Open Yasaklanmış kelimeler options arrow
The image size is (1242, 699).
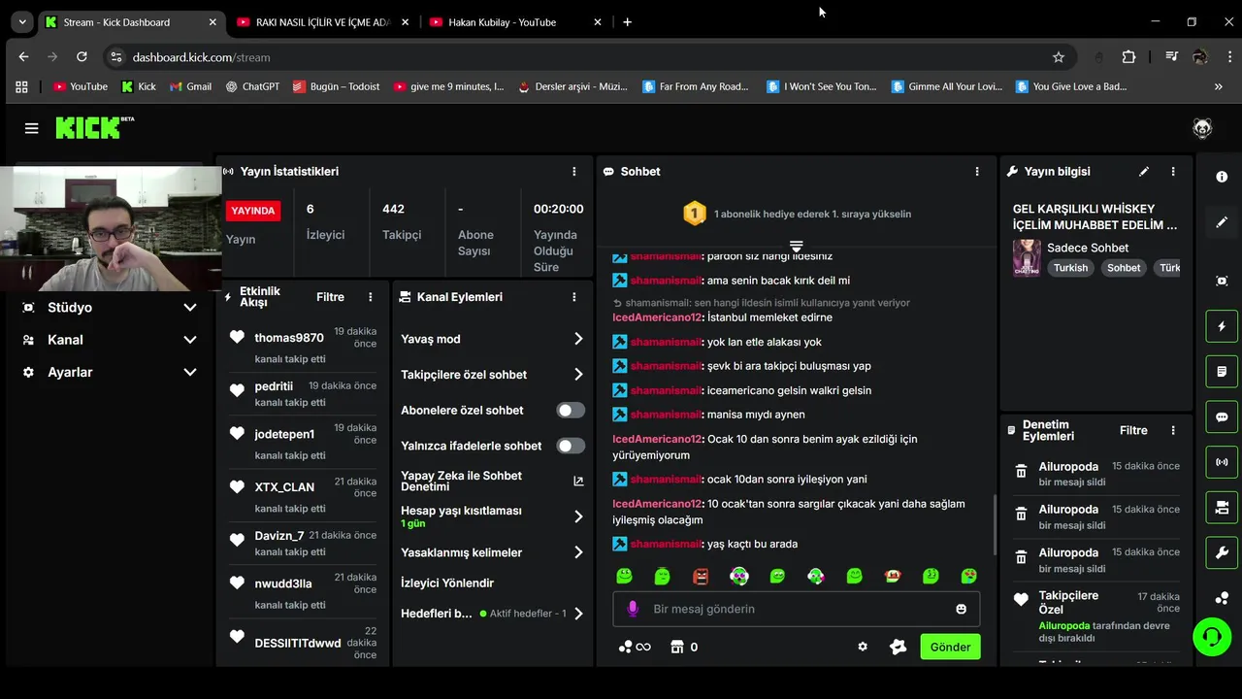(x=578, y=552)
